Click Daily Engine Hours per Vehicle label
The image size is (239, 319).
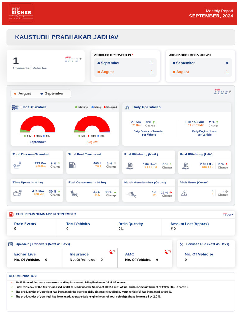click(204, 133)
